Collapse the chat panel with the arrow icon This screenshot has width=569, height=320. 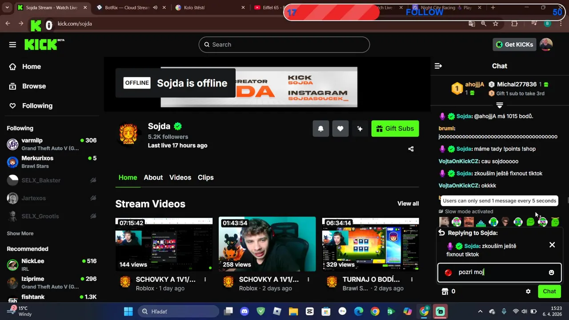438,66
